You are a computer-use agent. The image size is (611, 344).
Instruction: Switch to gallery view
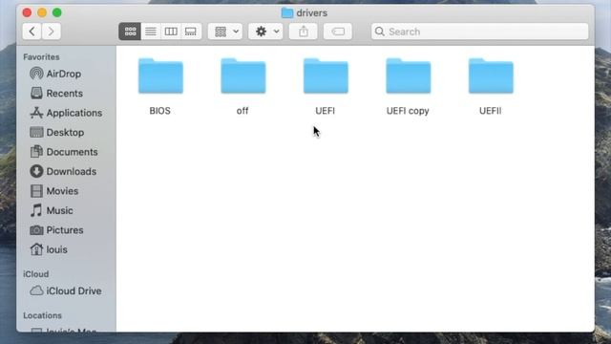click(191, 32)
